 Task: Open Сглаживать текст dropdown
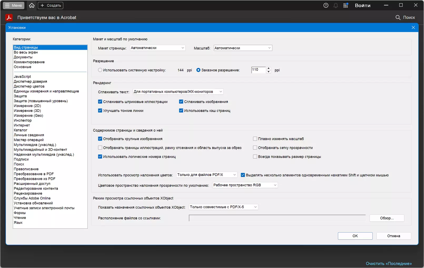[178, 92]
